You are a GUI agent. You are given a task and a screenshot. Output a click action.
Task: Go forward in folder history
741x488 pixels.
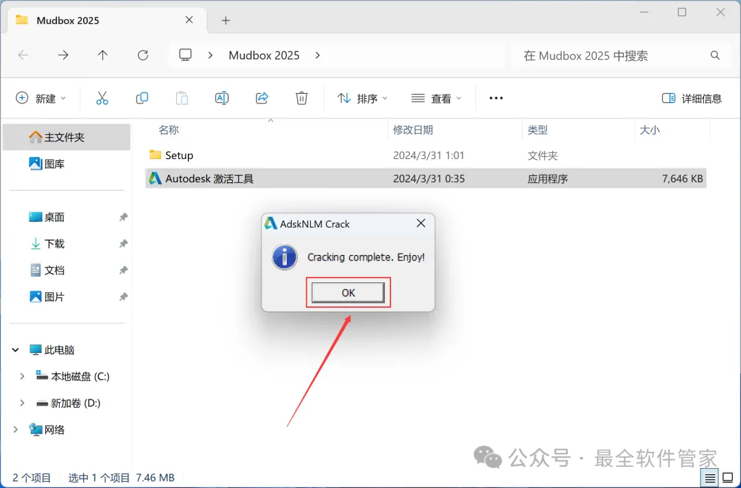coord(63,56)
